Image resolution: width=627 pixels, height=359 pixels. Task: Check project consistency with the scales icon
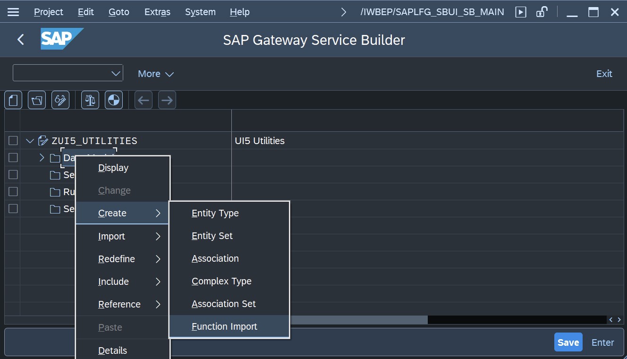tap(90, 100)
